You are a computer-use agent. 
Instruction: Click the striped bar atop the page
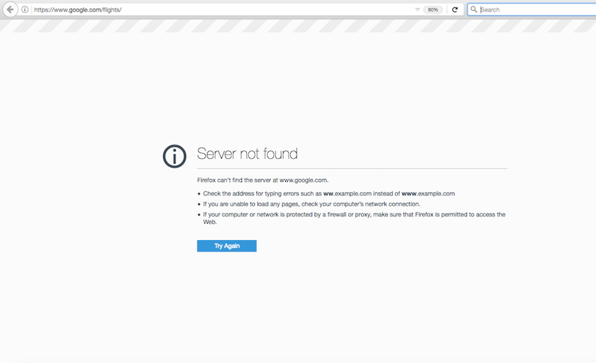point(298,26)
